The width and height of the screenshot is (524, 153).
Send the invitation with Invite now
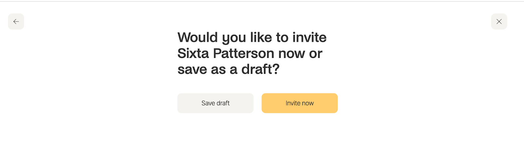point(300,103)
